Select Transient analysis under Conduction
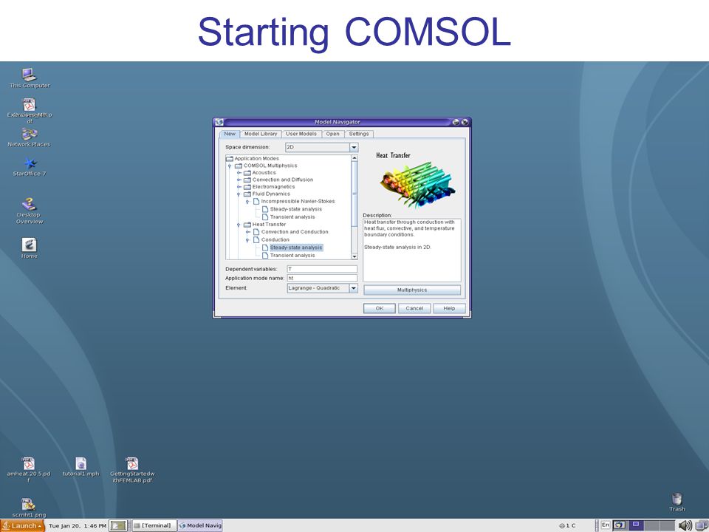709x532 pixels. (292, 256)
